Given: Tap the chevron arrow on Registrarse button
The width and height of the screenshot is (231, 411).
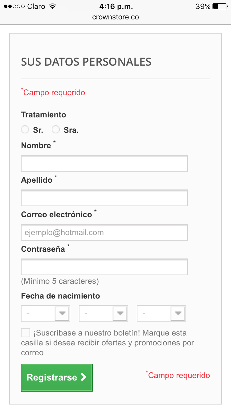Looking at the screenshot, I should 83,377.
